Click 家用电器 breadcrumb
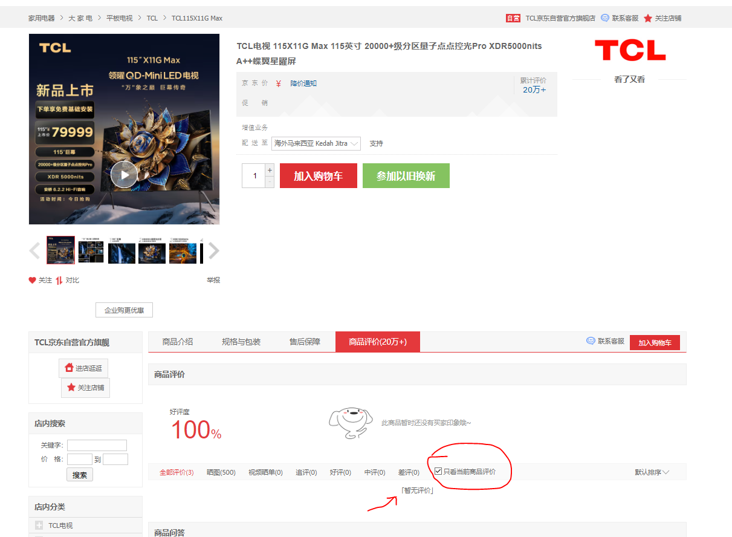 pos(42,18)
